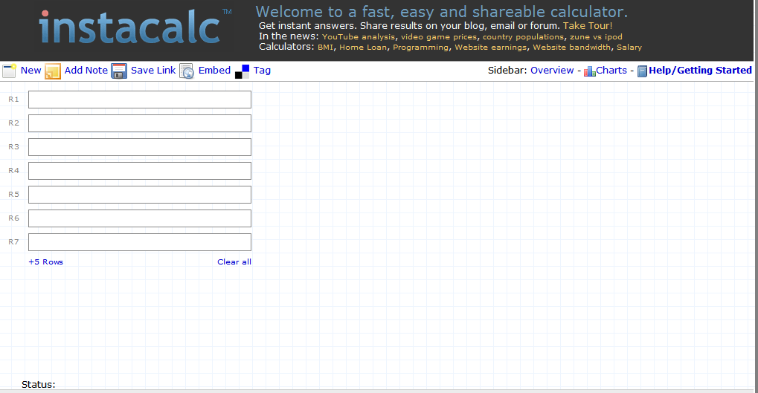Click the Charts bar graph icon
The image size is (758, 393).
pos(589,71)
